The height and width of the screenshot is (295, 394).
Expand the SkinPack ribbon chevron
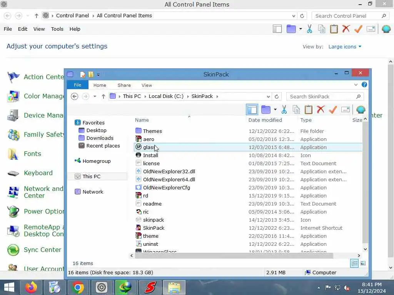(x=356, y=85)
